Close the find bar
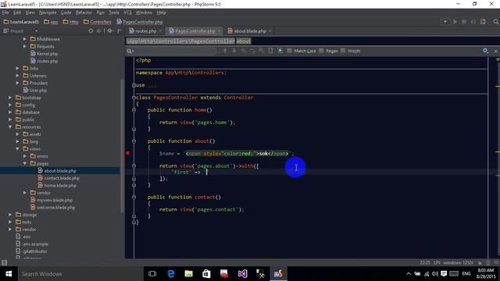This screenshot has height=281, width=500. click(496, 51)
